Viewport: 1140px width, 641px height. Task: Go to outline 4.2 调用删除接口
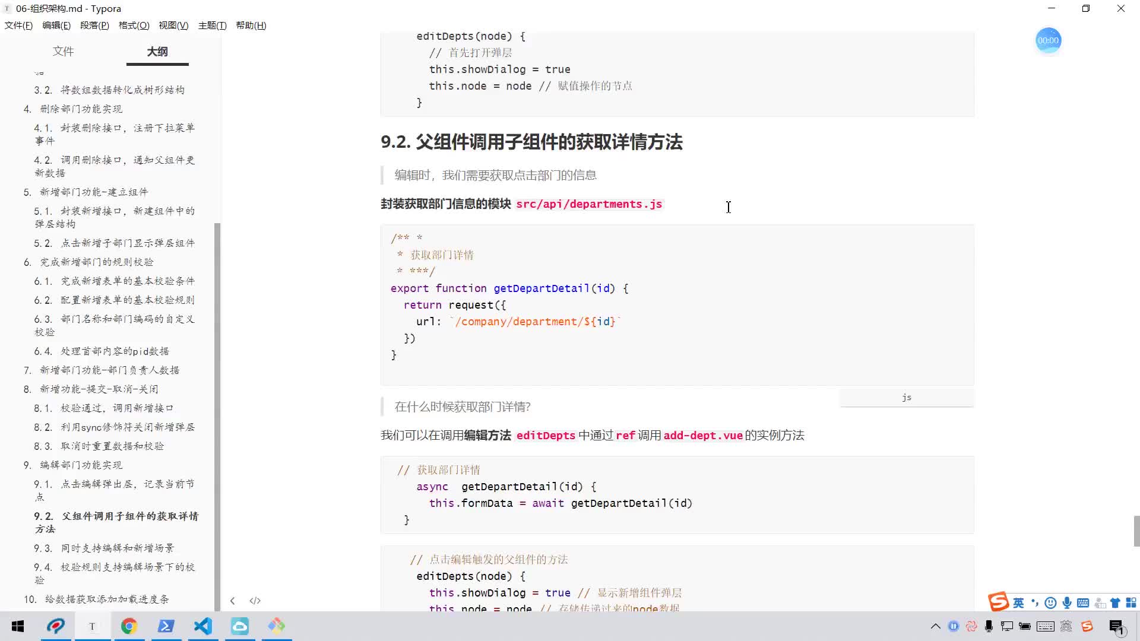point(115,166)
